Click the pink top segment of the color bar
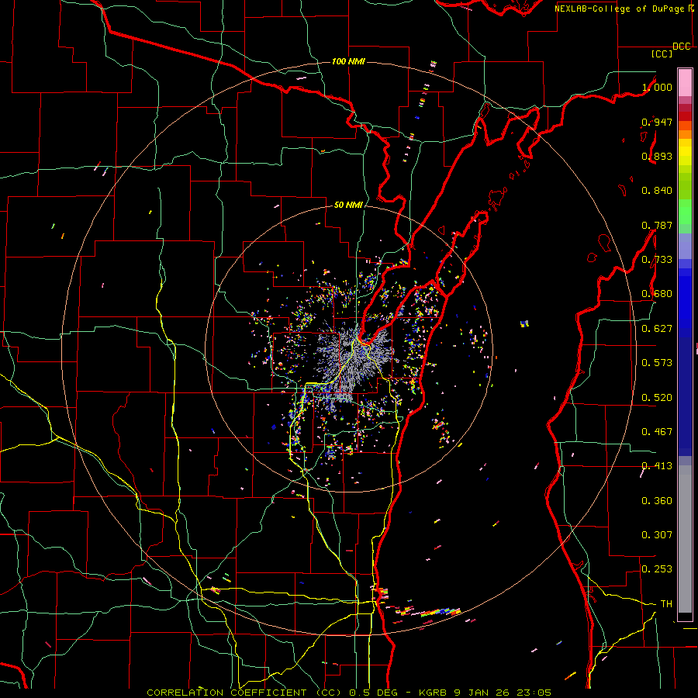The image size is (698, 698). tap(685, 83)
